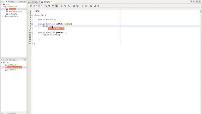Minimize the Projects panel group

(6, 2)
